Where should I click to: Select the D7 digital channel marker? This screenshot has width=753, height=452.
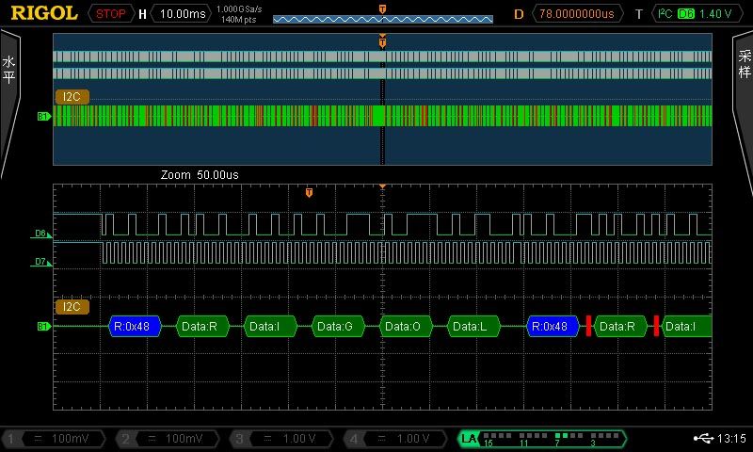(x=40, y=262)
